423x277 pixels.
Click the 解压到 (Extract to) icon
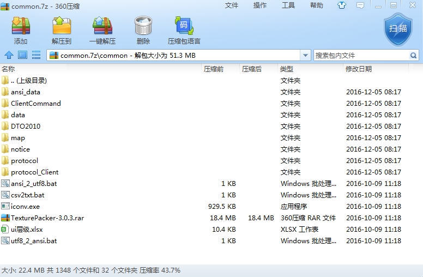point(62,31)
